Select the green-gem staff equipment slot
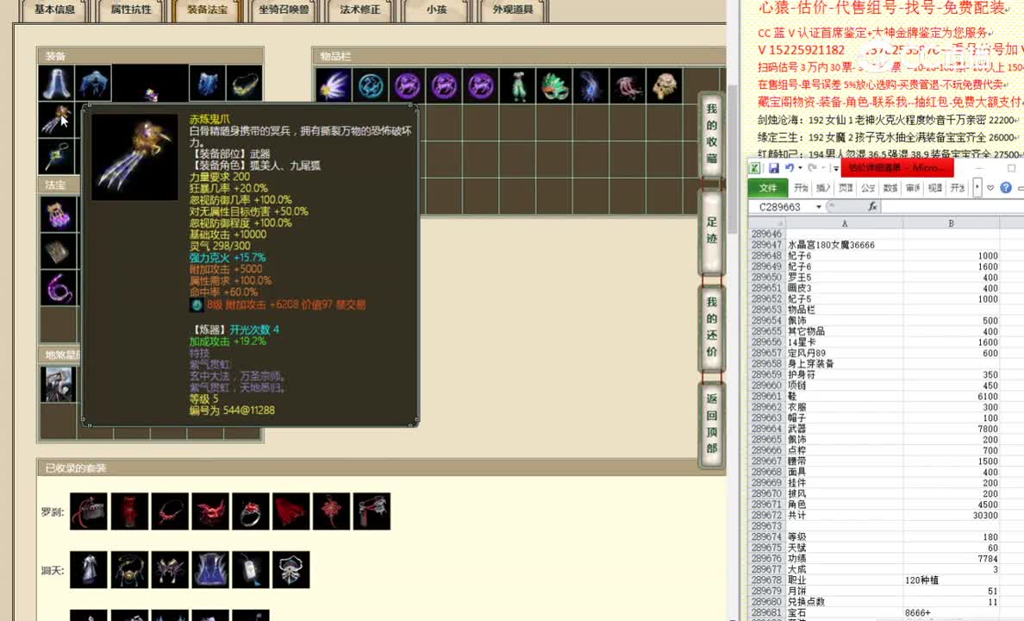1024x621 pixels. (56, 156)
